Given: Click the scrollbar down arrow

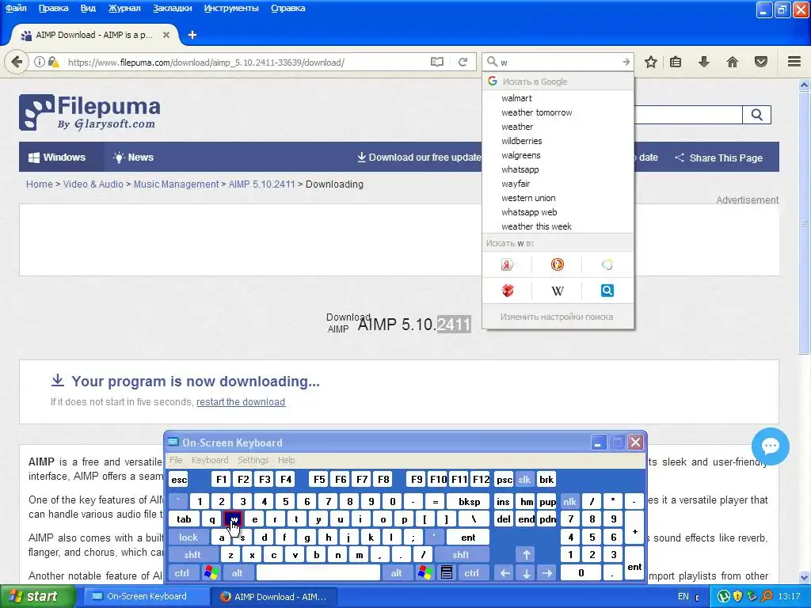Looking at the screenshot, I should click(805, 577).
